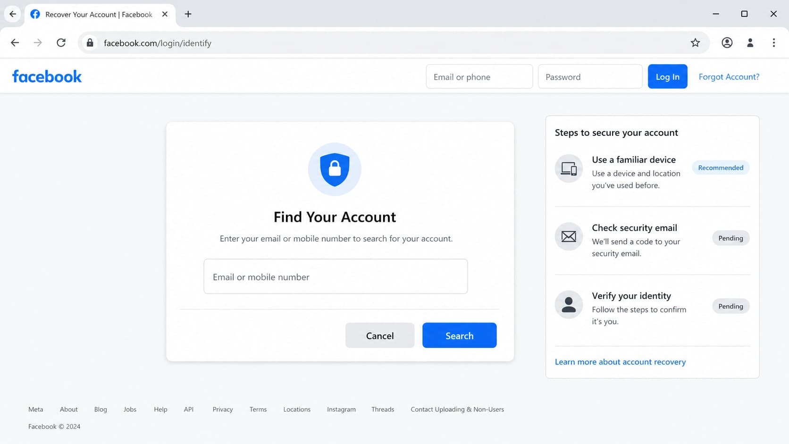Close the Recover Your Account tab

pos(165,14)
